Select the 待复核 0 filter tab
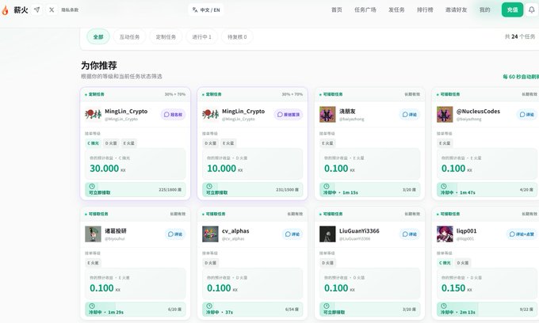Image resolution: width=539 pixels, height=323 pixels. 237,36
